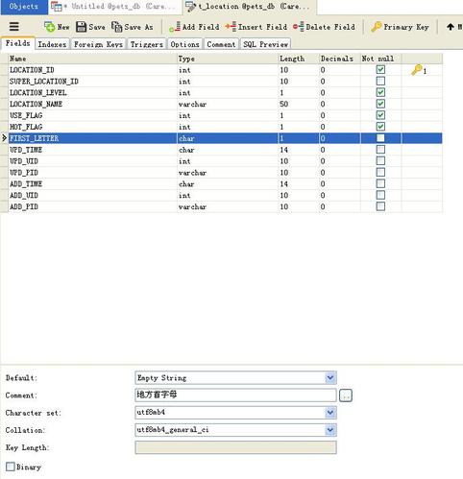Click the primary key icon on LOCATION_ID row
463x479 pixels.
click(x=417, y=69)
